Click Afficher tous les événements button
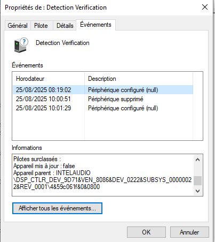 pyautogui.click(x=57, y=208)
